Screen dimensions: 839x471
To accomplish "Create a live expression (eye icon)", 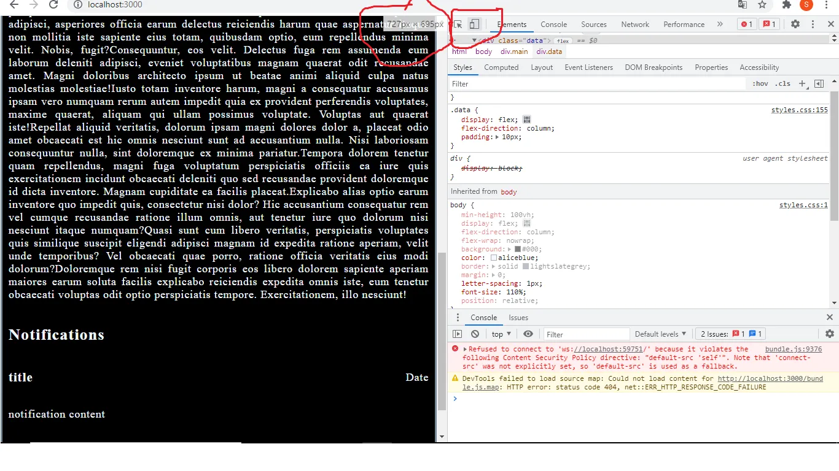I will (x=528, y=334).
